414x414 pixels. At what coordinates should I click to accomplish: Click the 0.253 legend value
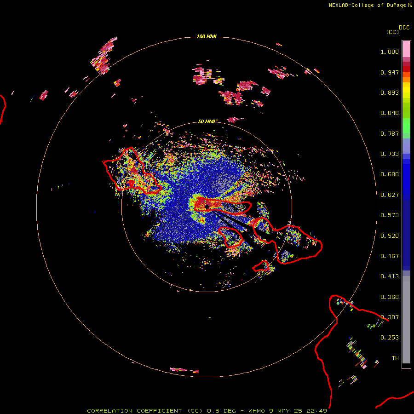[390, 338]
